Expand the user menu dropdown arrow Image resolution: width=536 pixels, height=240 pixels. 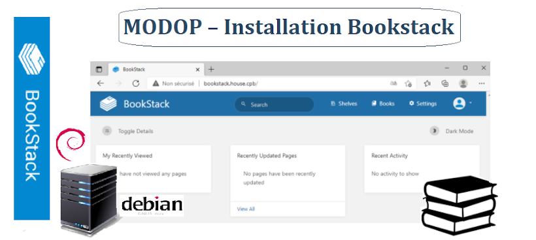pyautogui.click(x=471, y=102)
